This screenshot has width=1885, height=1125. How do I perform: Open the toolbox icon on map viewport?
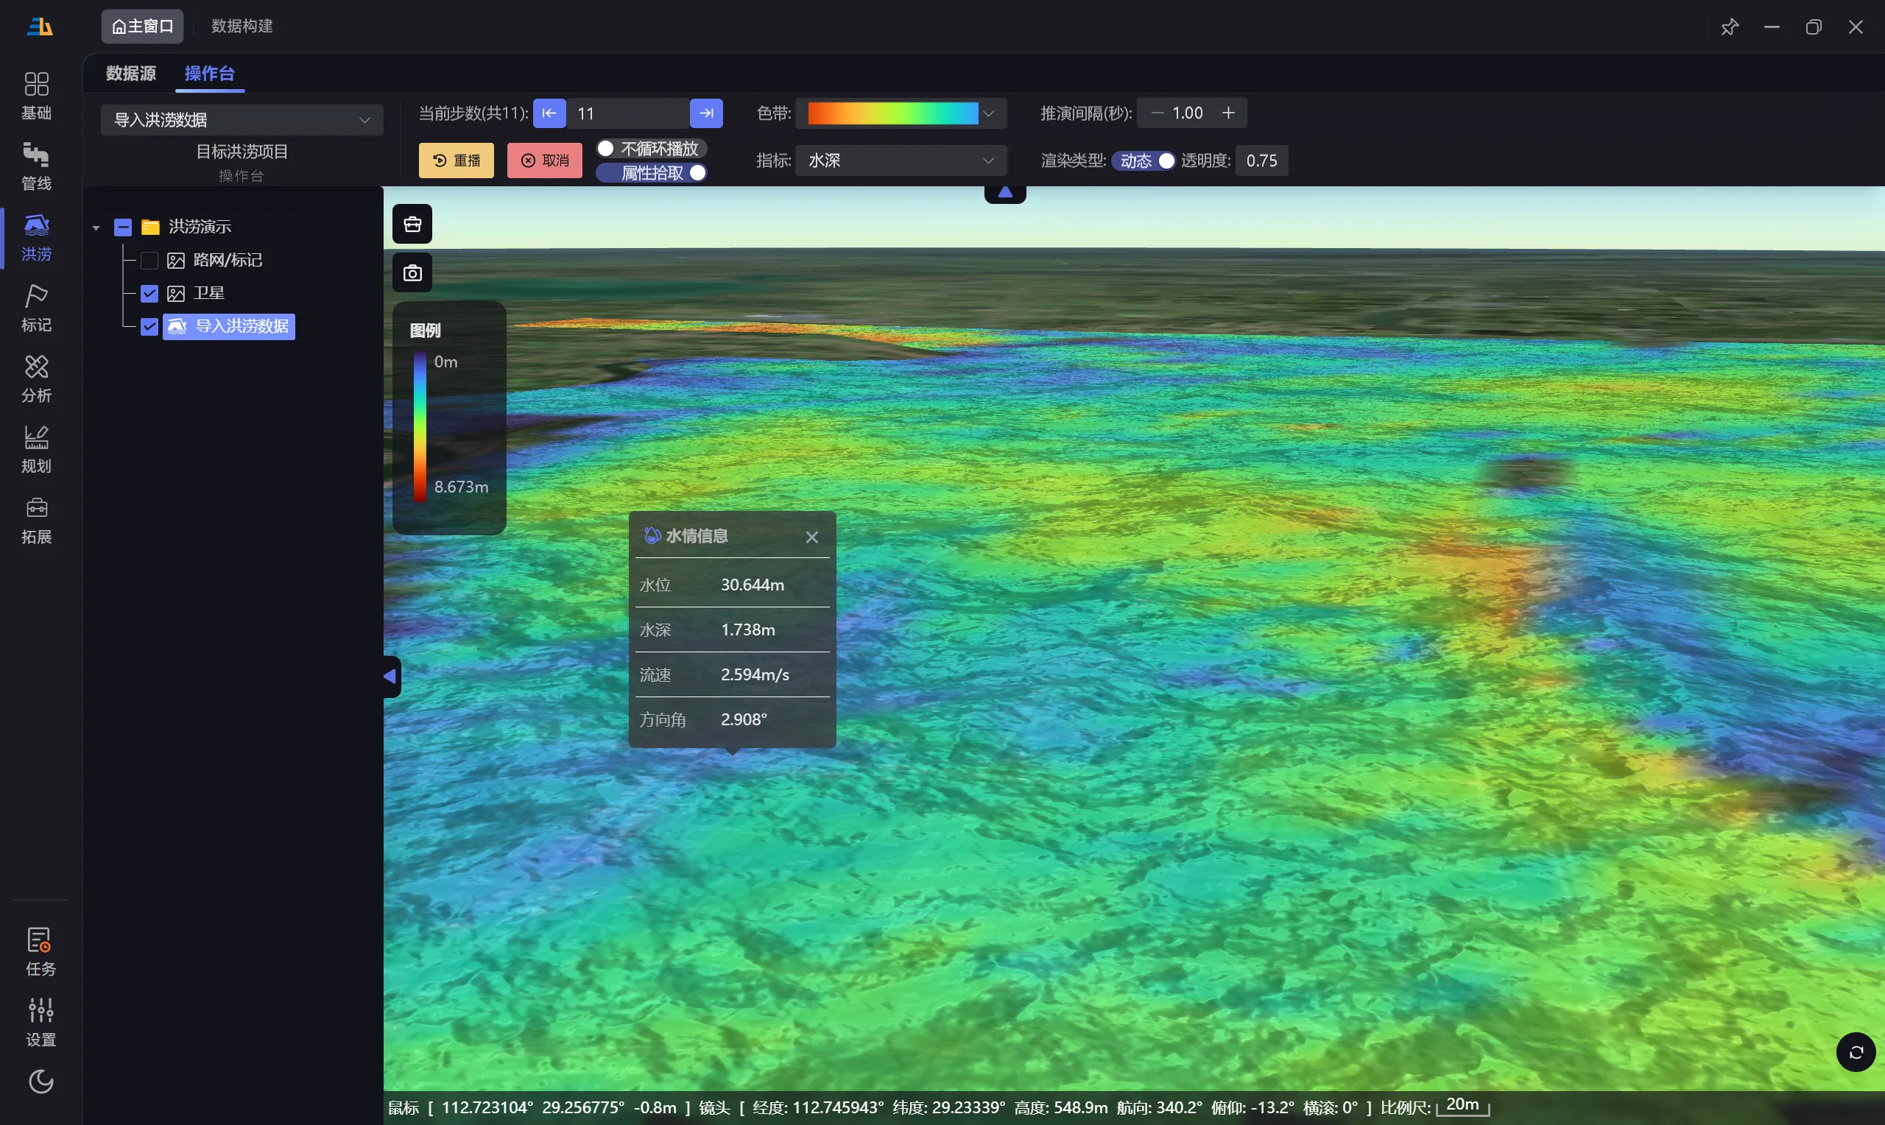(412, 225)
